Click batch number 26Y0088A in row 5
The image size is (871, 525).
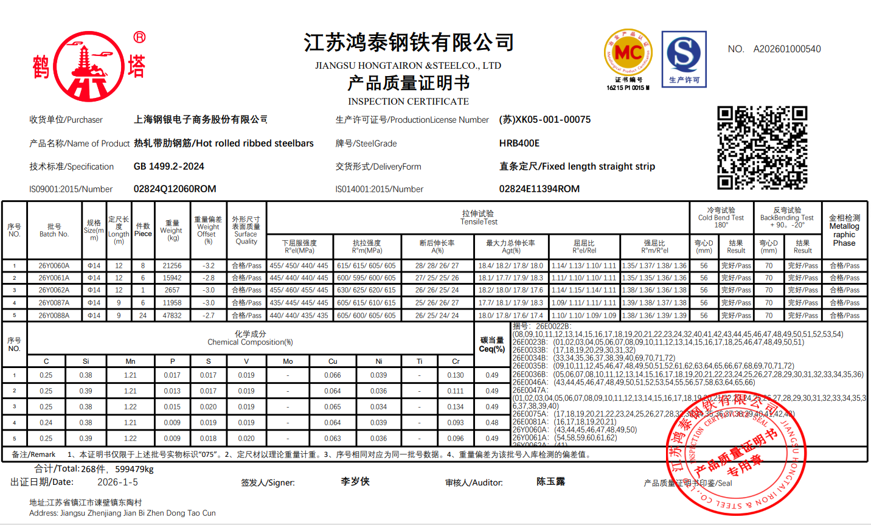[x=54, y=316]
